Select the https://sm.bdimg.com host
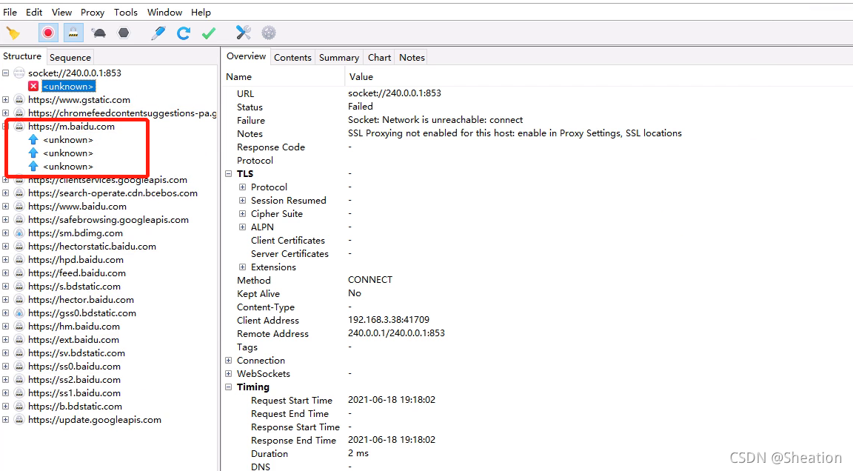853x471 pixels. pyautogui.click(x=76, y=233)
